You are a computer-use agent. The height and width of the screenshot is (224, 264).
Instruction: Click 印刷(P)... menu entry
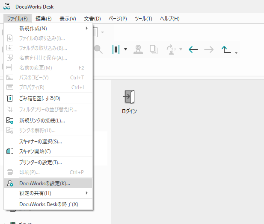pyautogui.click(x=48, y=172)
